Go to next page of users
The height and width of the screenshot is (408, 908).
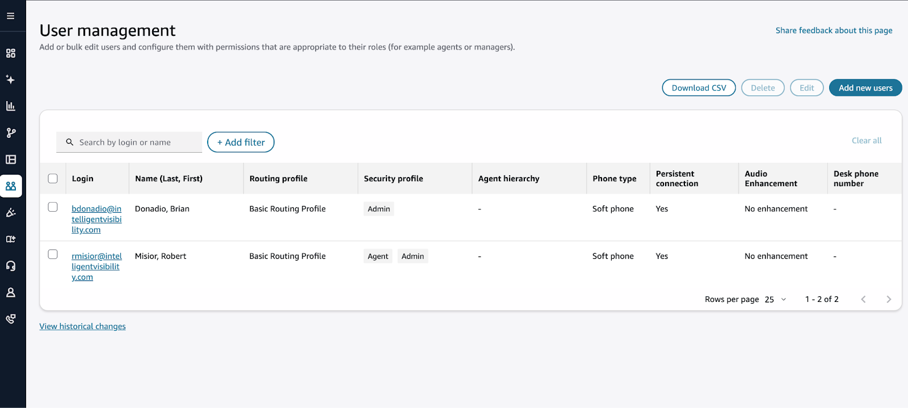pyautogui.click(x=889, y=300)
